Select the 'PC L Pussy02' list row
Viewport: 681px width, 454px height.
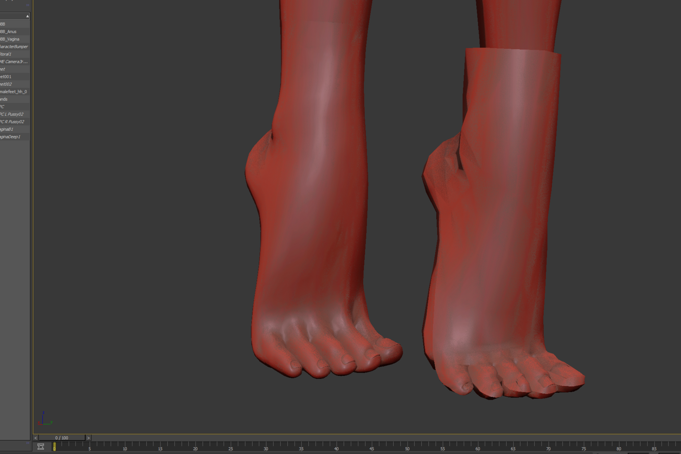(15, 114)
